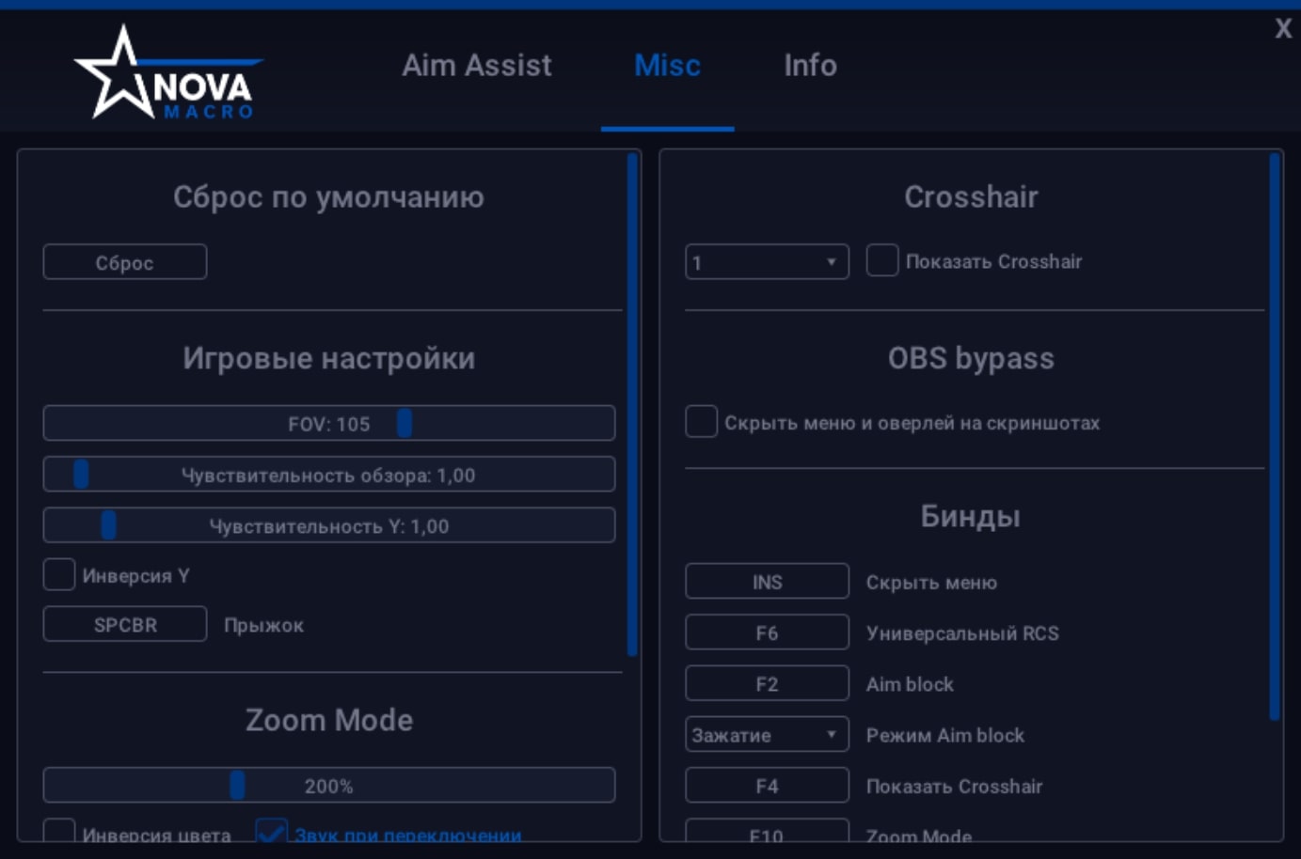Switch to the Aim Assist tab
Viewport: 1301px width, 859px height.
[x=477, y=65]
